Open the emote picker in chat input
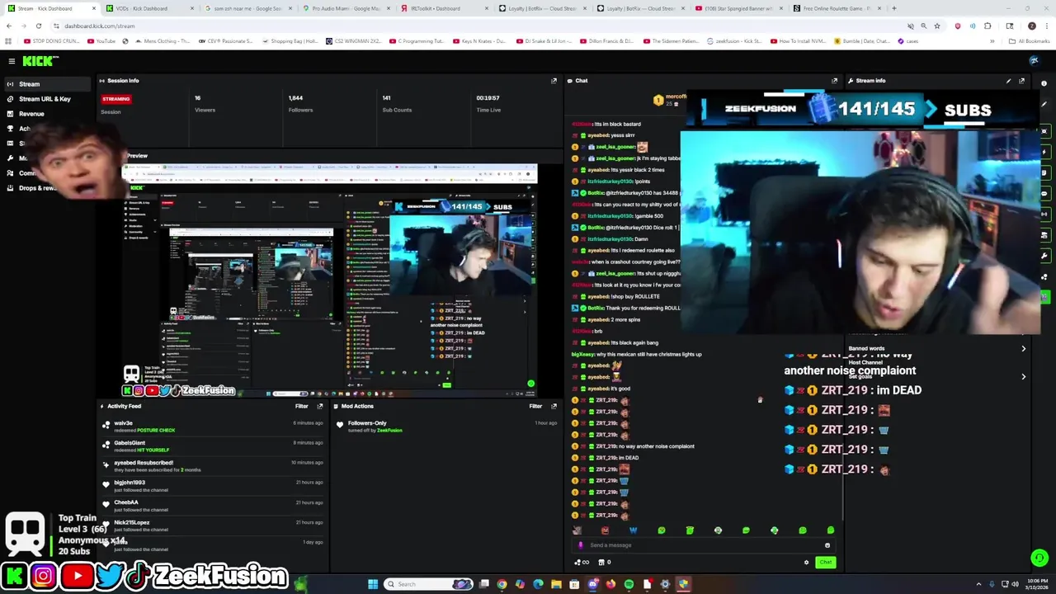The image size is (1056, 594). pos(827,545)
